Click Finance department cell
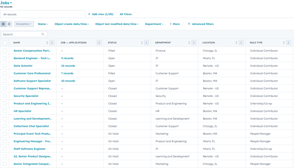This screenshot has height=168, width=294. point(174,50)
